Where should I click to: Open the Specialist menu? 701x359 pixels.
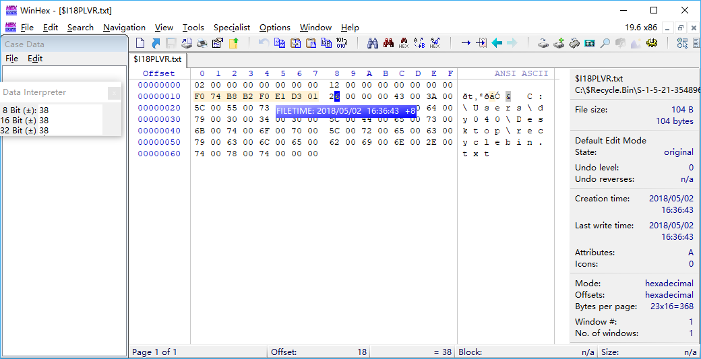(x=232, y=27)
